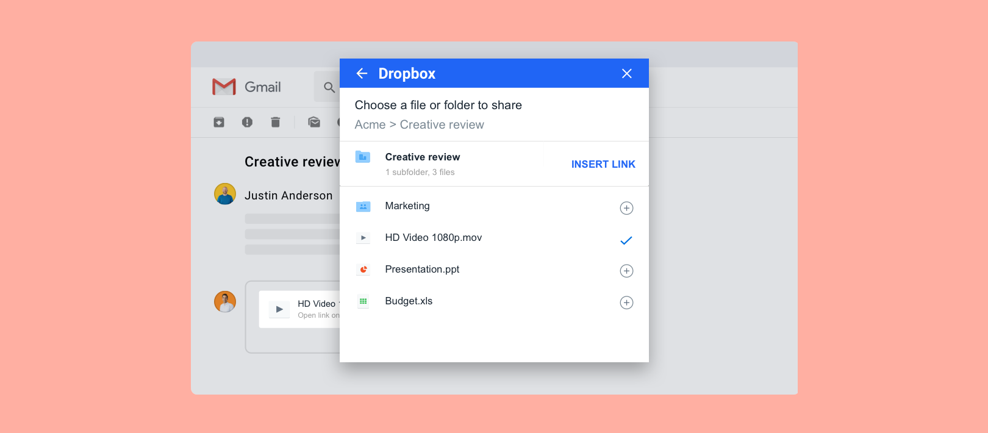Add Budget.xls with its plus icon
Image resolution: width=988 pixels, height=433 pixels.
click(626, 302)
